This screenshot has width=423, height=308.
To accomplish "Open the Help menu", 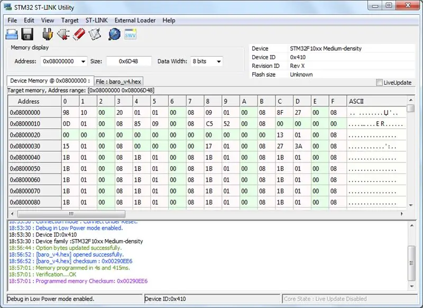I will pos(169,21).
